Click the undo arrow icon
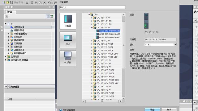This screenshot has height=111, width=198. [49, 2]
